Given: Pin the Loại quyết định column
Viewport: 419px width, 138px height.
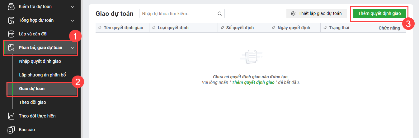Looking at the screenshot, I should (154, 28).
